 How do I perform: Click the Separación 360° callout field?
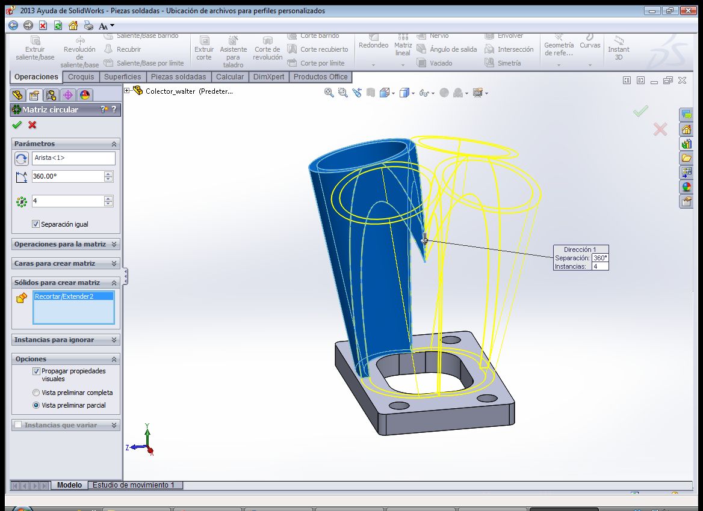(600, 258)
